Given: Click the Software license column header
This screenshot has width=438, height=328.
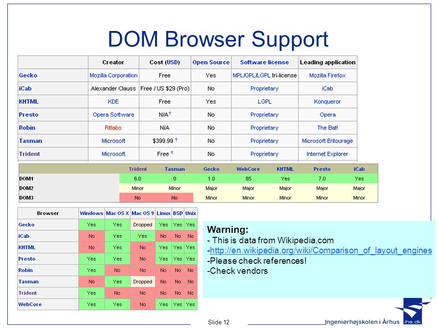Looking at the screenshot, I should 265,62.
